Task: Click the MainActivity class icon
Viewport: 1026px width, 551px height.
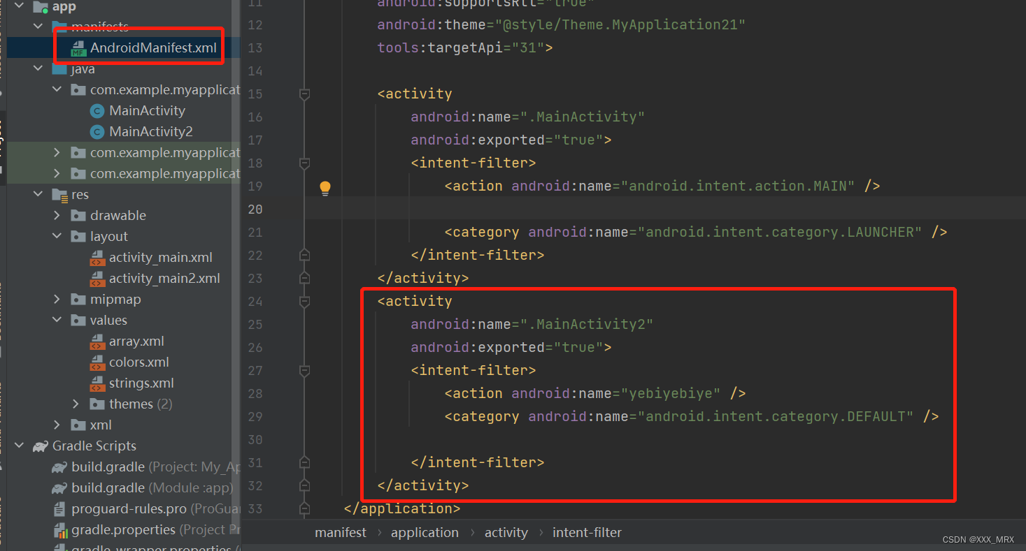Action: pos(97,110)
